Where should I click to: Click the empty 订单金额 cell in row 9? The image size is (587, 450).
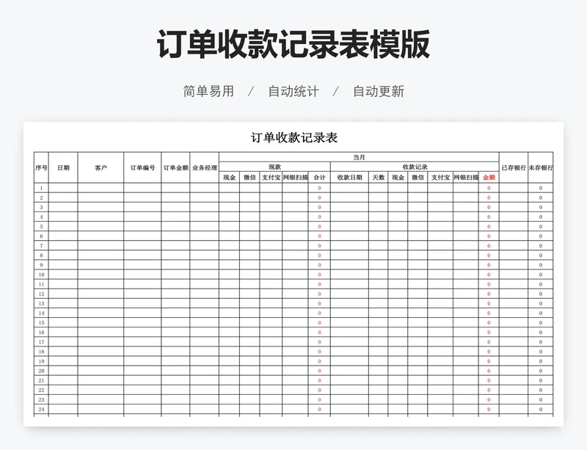(175, 265)
